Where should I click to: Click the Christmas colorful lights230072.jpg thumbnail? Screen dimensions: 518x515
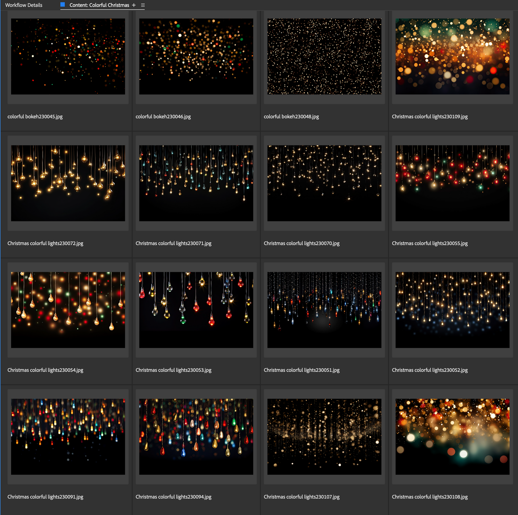pos(68,183)
